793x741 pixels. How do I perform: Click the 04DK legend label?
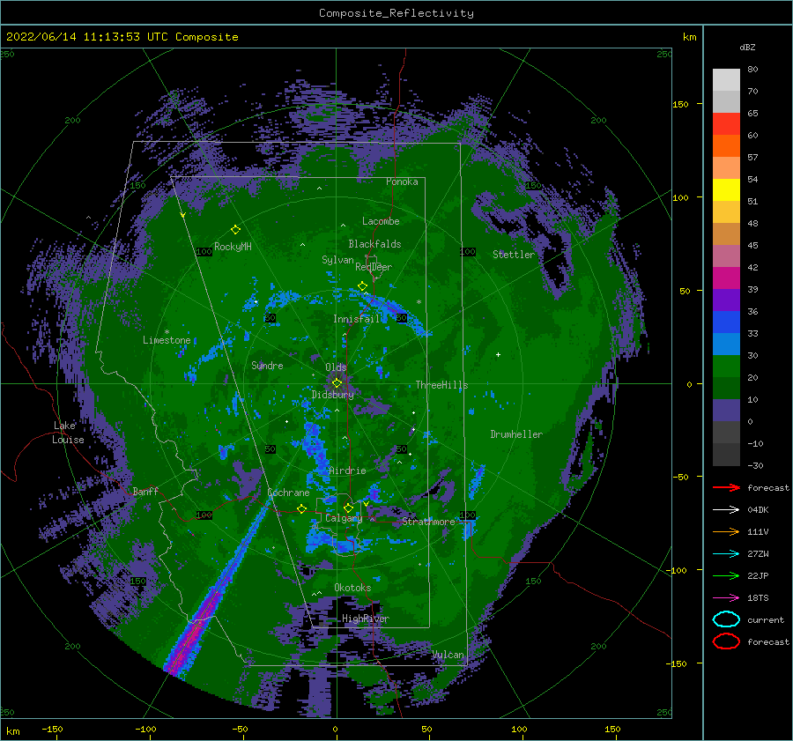point(758,510)
